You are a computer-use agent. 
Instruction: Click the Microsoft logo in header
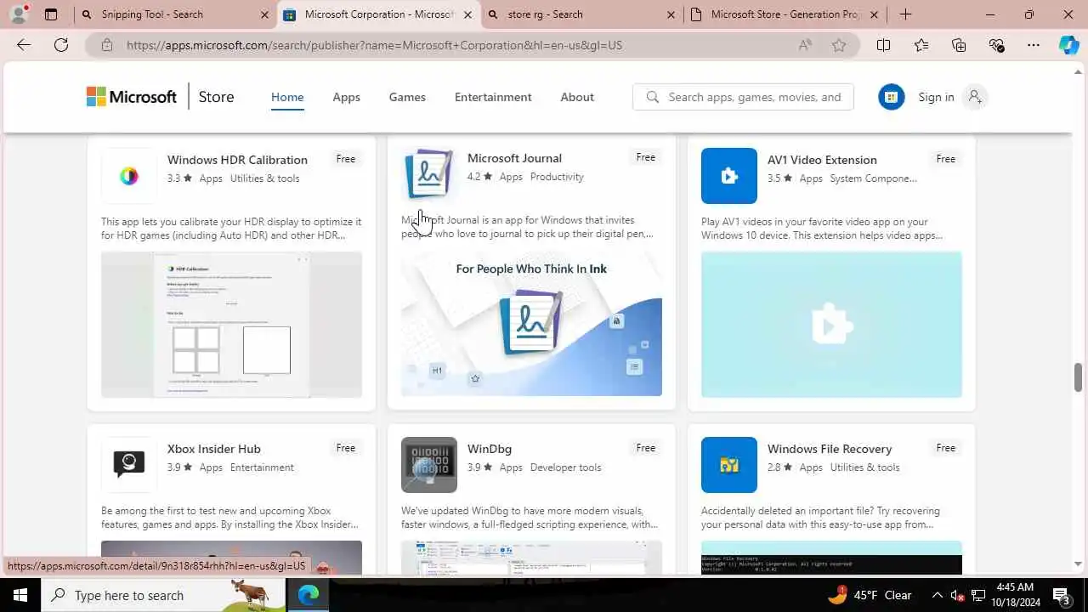point(132,97)
